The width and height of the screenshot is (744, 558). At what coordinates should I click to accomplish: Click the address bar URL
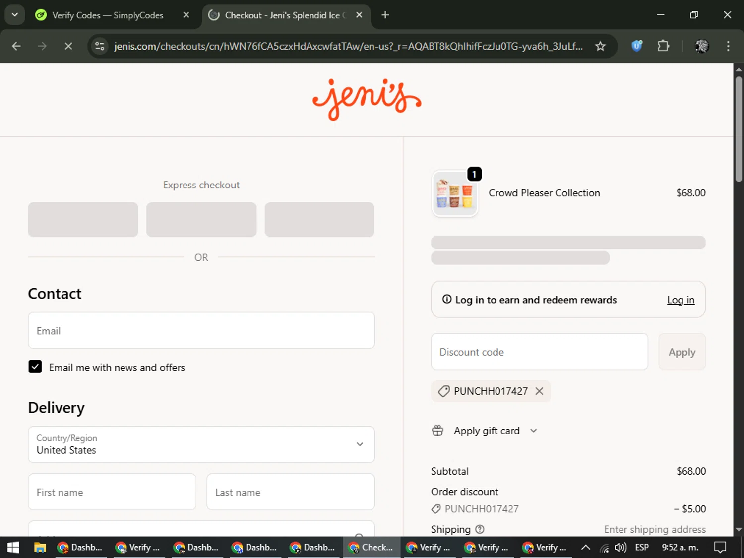pyautogui.click(x=348, y=46)
